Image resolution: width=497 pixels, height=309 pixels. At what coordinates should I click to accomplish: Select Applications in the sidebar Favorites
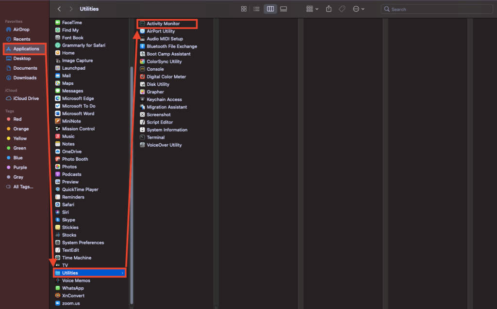tap(26, 49)
